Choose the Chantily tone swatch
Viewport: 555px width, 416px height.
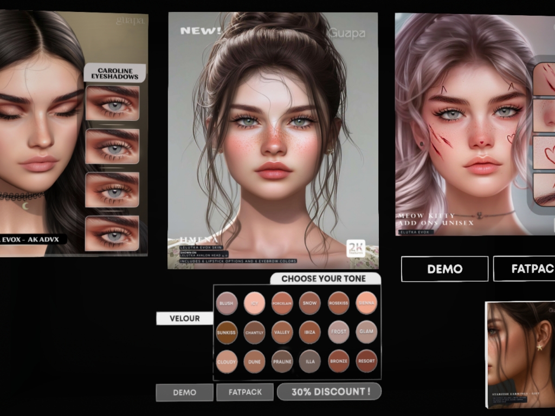(x=254, y=333)
